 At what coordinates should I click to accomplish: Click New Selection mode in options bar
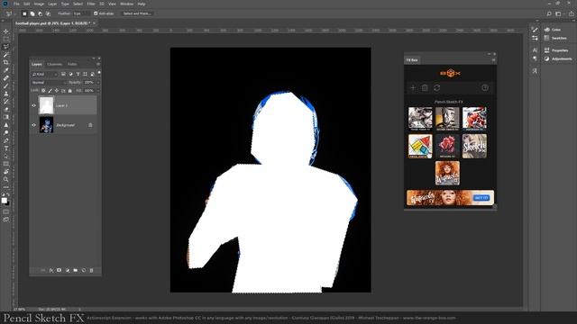click(x=24, y=13)
